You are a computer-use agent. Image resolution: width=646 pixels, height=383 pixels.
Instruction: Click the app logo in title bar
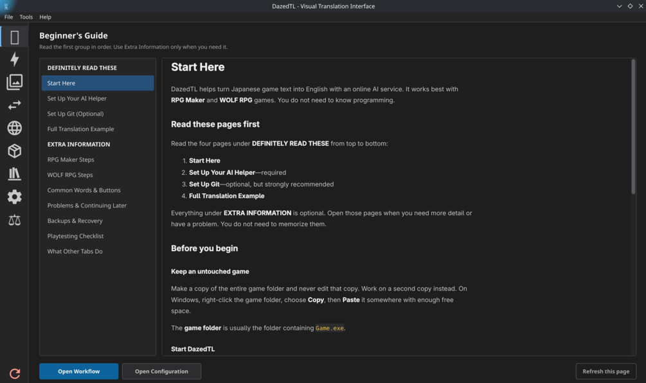point(6,6)
